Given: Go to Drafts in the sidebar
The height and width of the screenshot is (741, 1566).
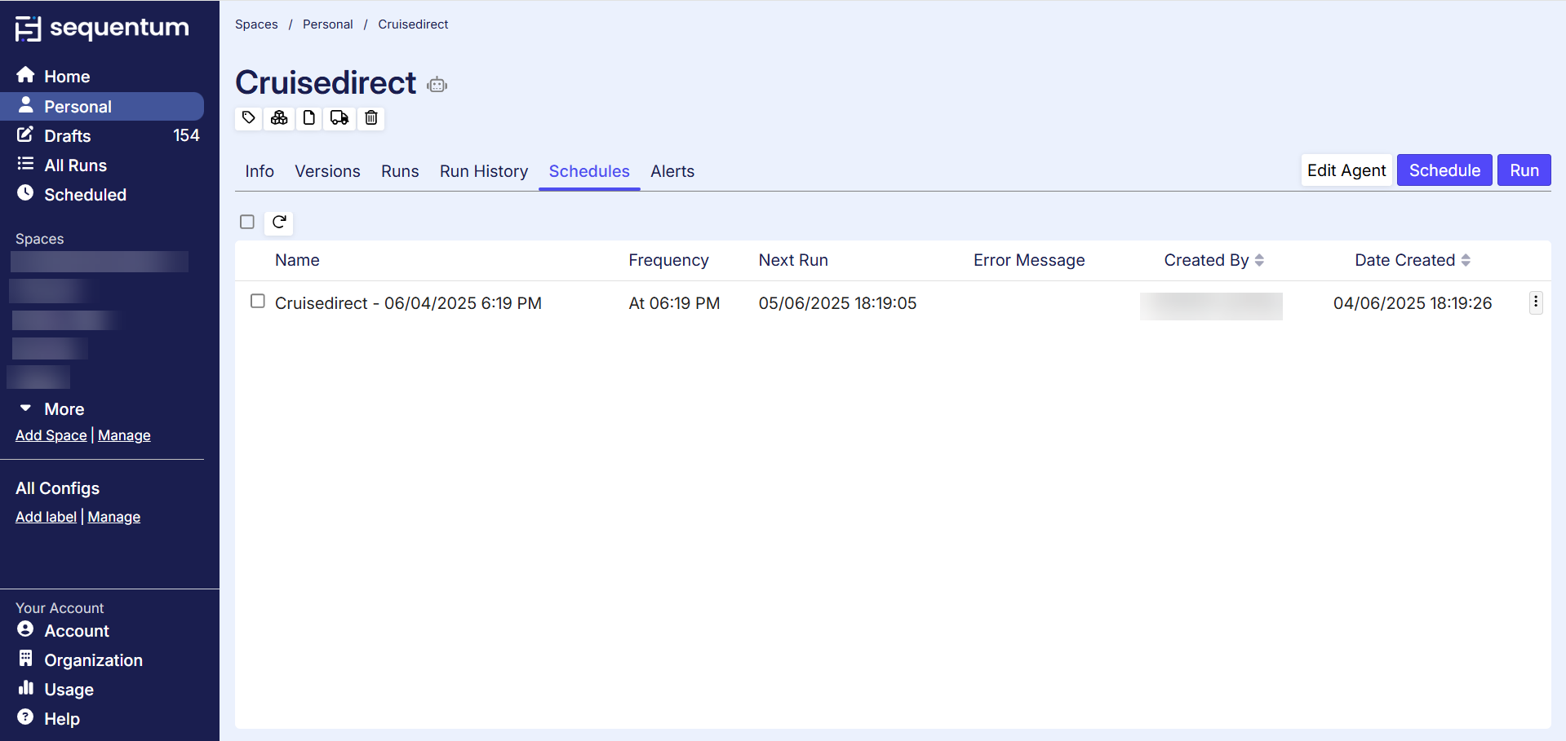Looking at the screenshot, I should (x=67, y=136).
